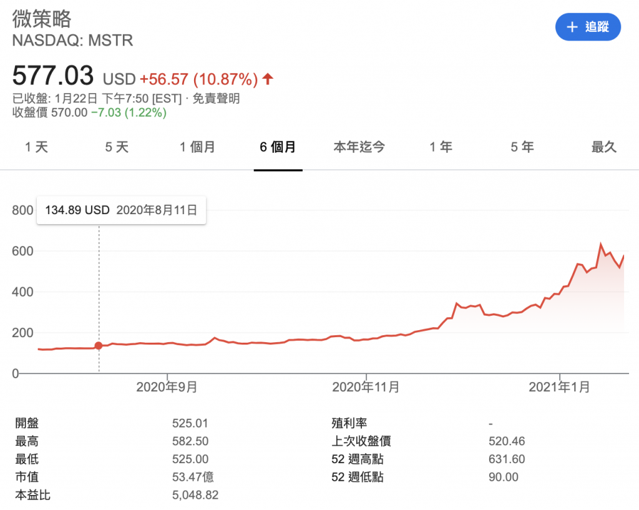This screenshot has height=510, width=639.
Task: Click the 577.03 current price
Action: pos(53,76)
